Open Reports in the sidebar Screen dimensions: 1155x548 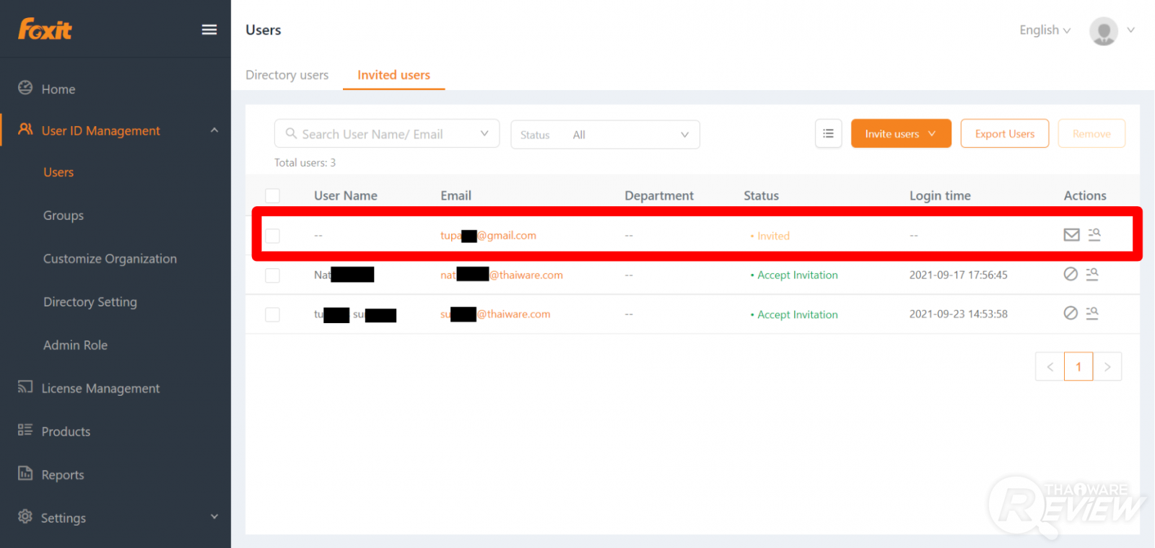pos(63,475)
